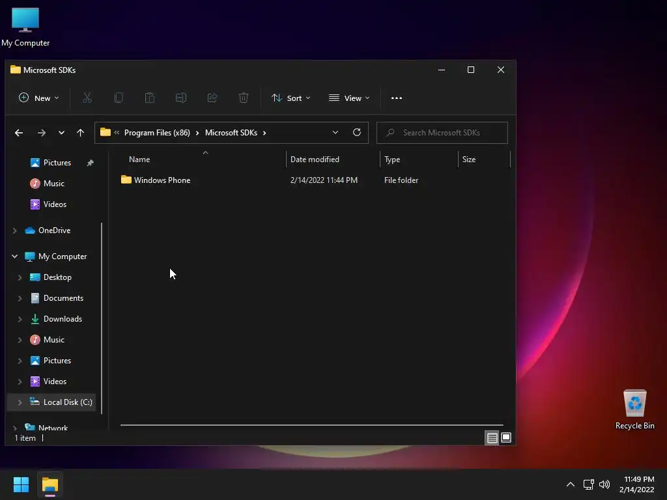
Task: Click the file list horizontal scrollbar
Action: click(311, 424)
